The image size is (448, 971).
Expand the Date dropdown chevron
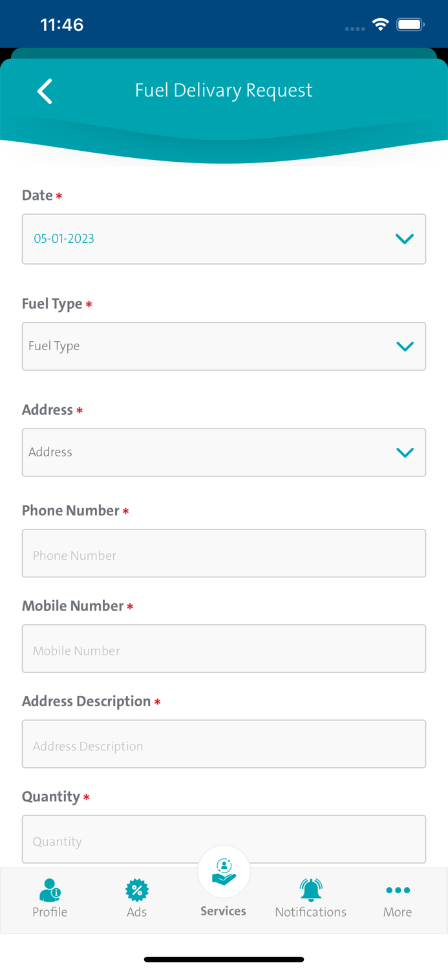(x=405, y=239)
